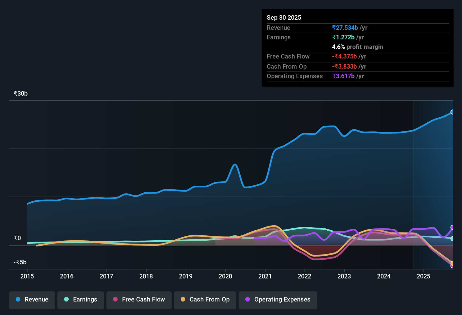This screenshot has height=315, width=462.
Task: Click the 4.6% profit margin text
Action: point(357,47)
